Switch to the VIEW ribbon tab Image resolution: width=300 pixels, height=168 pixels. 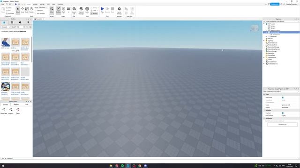tap(54, 4)
